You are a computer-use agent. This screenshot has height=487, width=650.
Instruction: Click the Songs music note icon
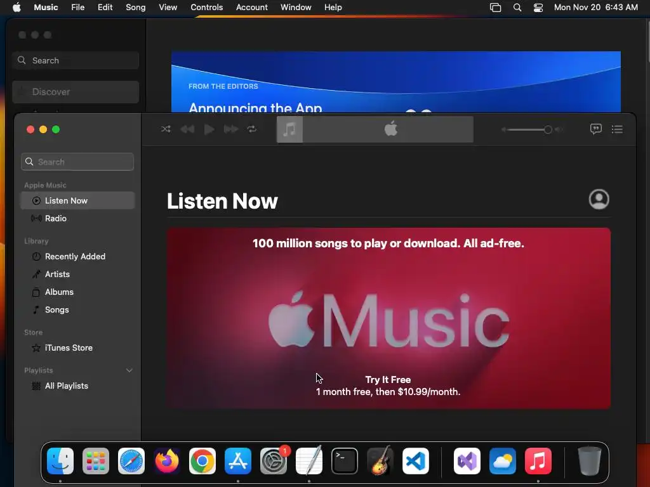(x=36, y=309)
